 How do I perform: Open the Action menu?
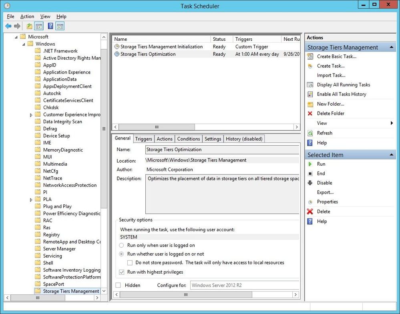[x=27, y=16]
